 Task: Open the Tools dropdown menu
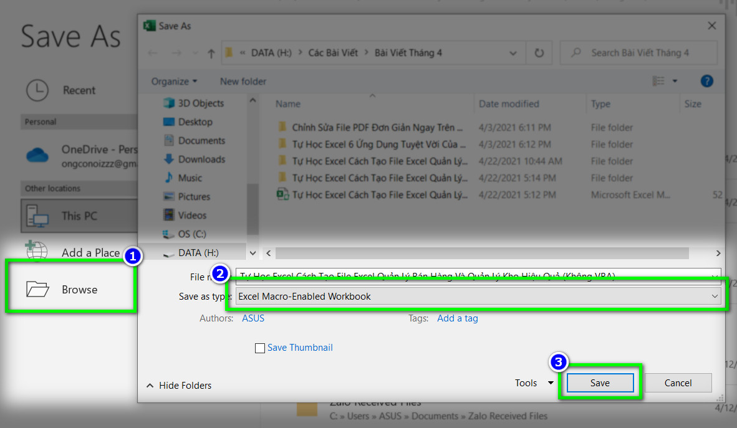click(534, 383)
